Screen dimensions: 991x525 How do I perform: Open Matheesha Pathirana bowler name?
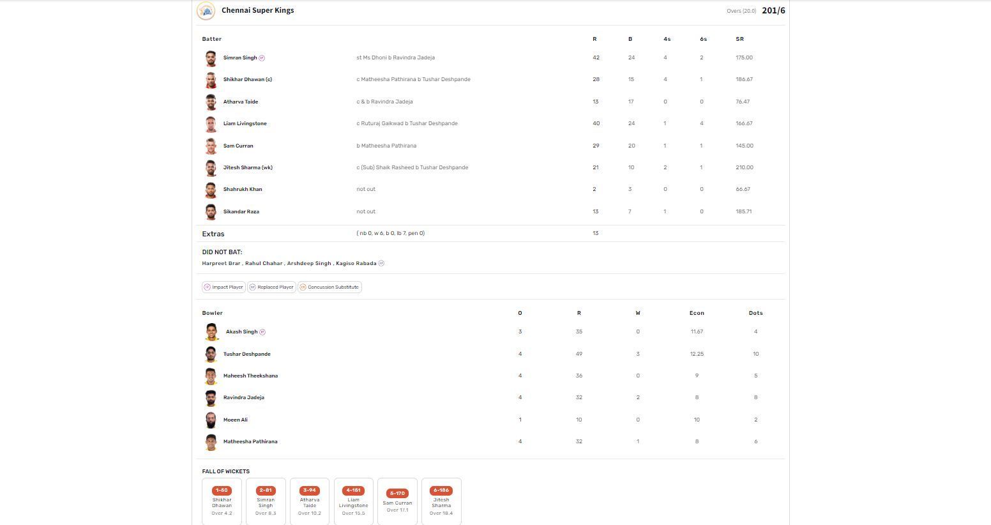tap(250, 442)
